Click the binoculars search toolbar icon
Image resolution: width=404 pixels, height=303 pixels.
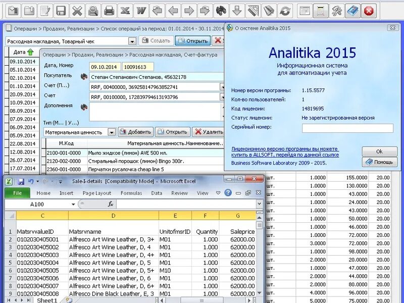[221, 11]
